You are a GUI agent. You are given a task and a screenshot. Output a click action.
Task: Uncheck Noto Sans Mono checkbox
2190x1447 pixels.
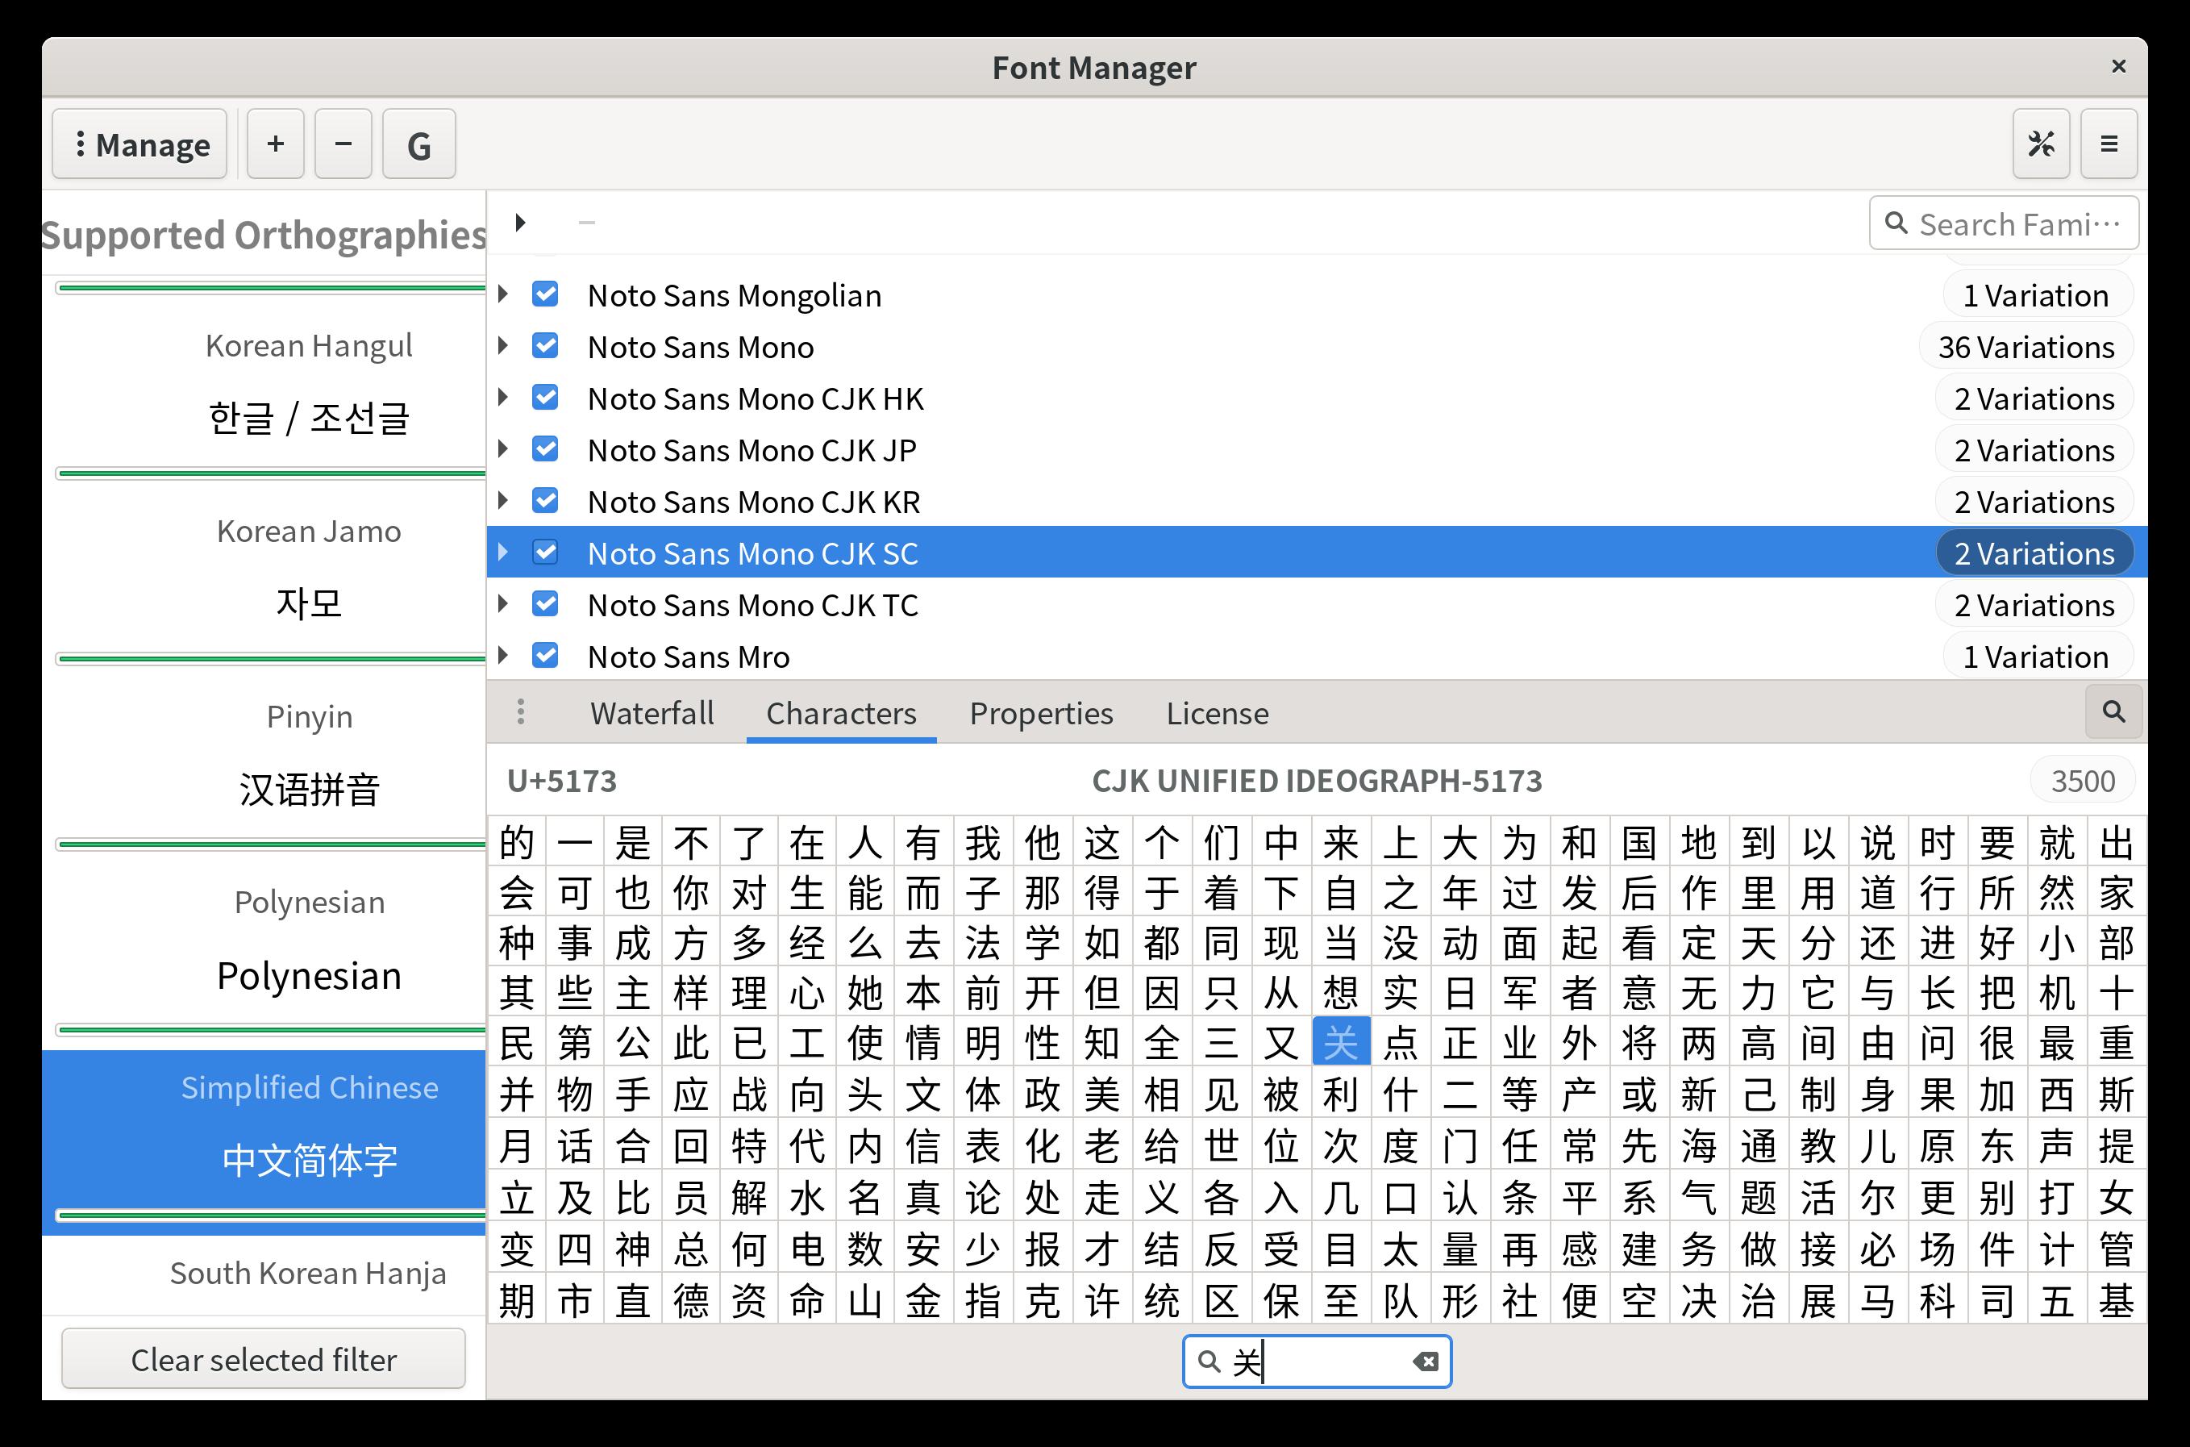click(545, 346)
